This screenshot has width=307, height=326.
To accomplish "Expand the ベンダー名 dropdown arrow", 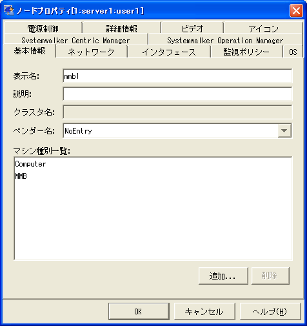I will 284,130.
